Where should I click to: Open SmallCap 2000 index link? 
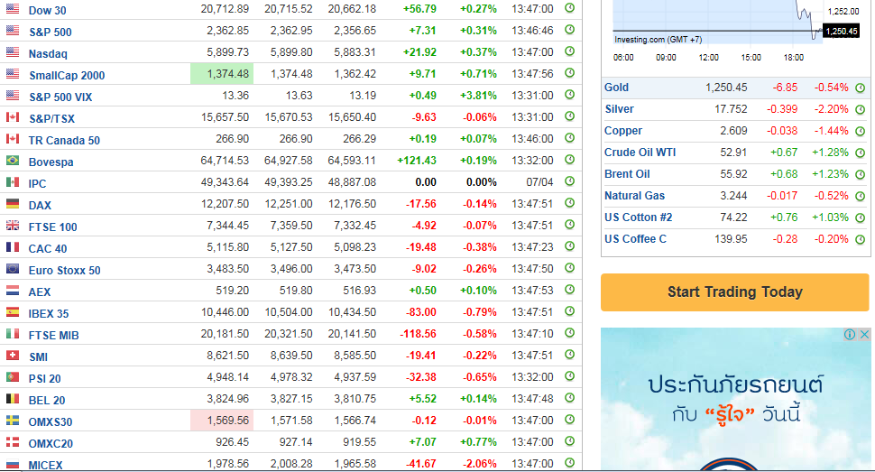(x=67, y=76)
